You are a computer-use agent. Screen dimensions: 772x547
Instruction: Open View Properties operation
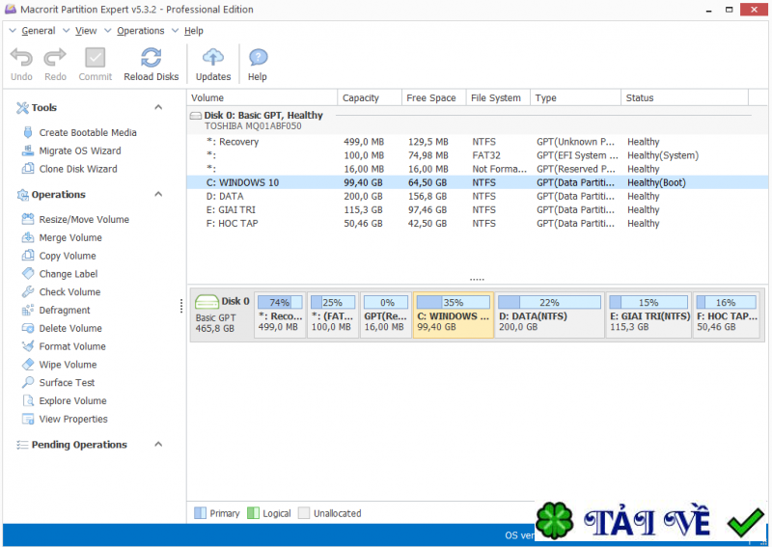(x=65, y=419)
